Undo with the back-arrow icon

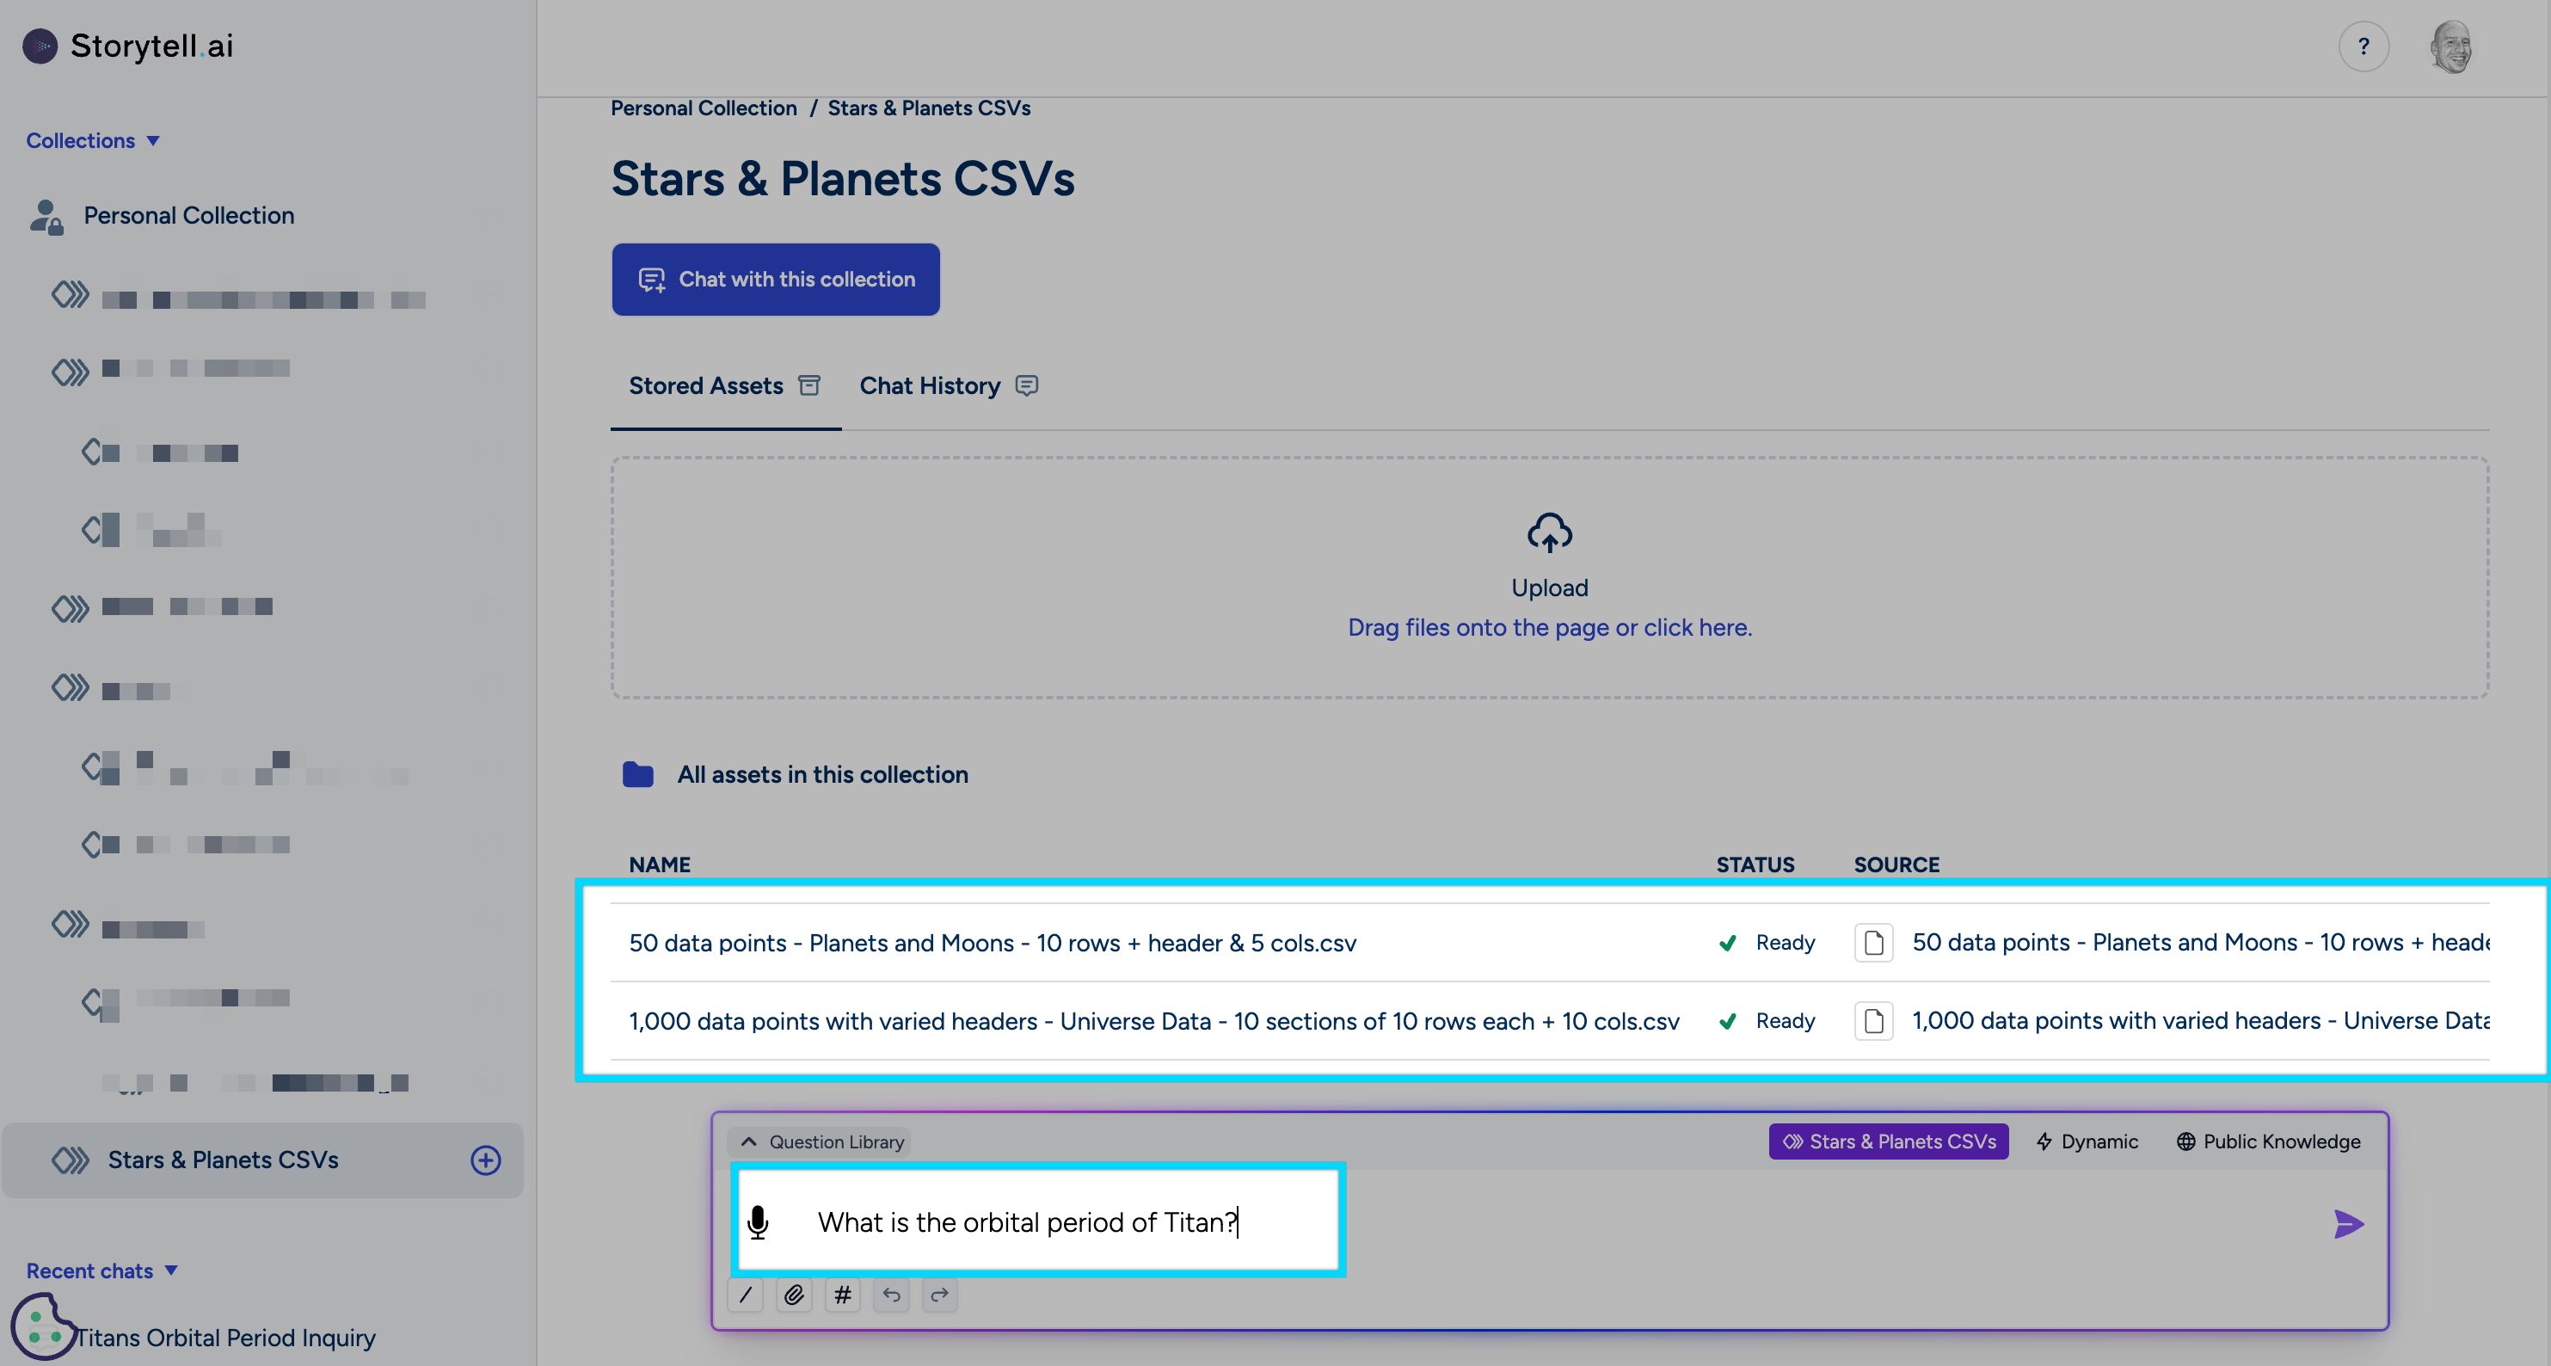click(x=890, y=1295)
